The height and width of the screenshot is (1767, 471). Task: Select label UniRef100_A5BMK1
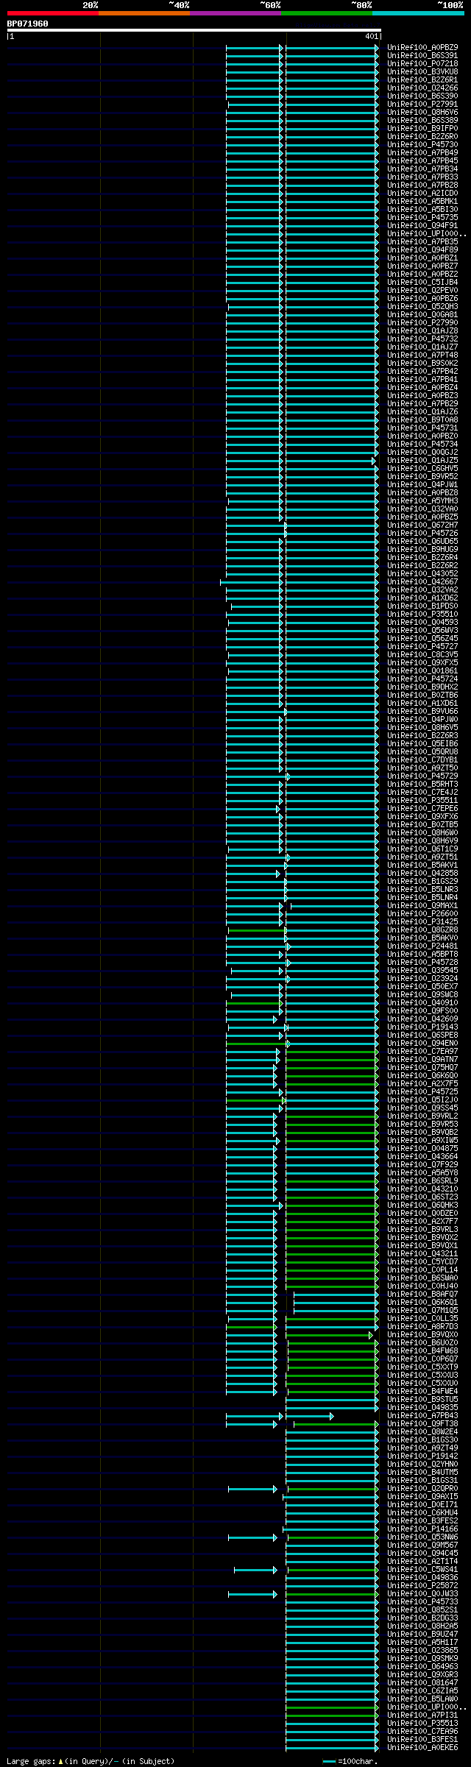(422, 201)
